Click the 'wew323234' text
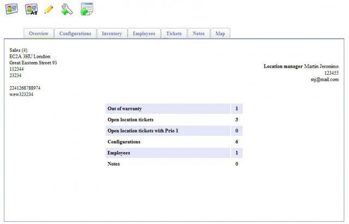The image size is (349, 224). pyautogui.click(x=21, y=94)
